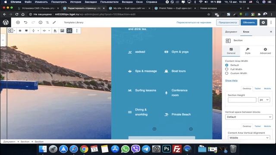Open the General settings tab
Image resolution: width=276 pixels, height=155 pixels.
(x=231, y=51)
